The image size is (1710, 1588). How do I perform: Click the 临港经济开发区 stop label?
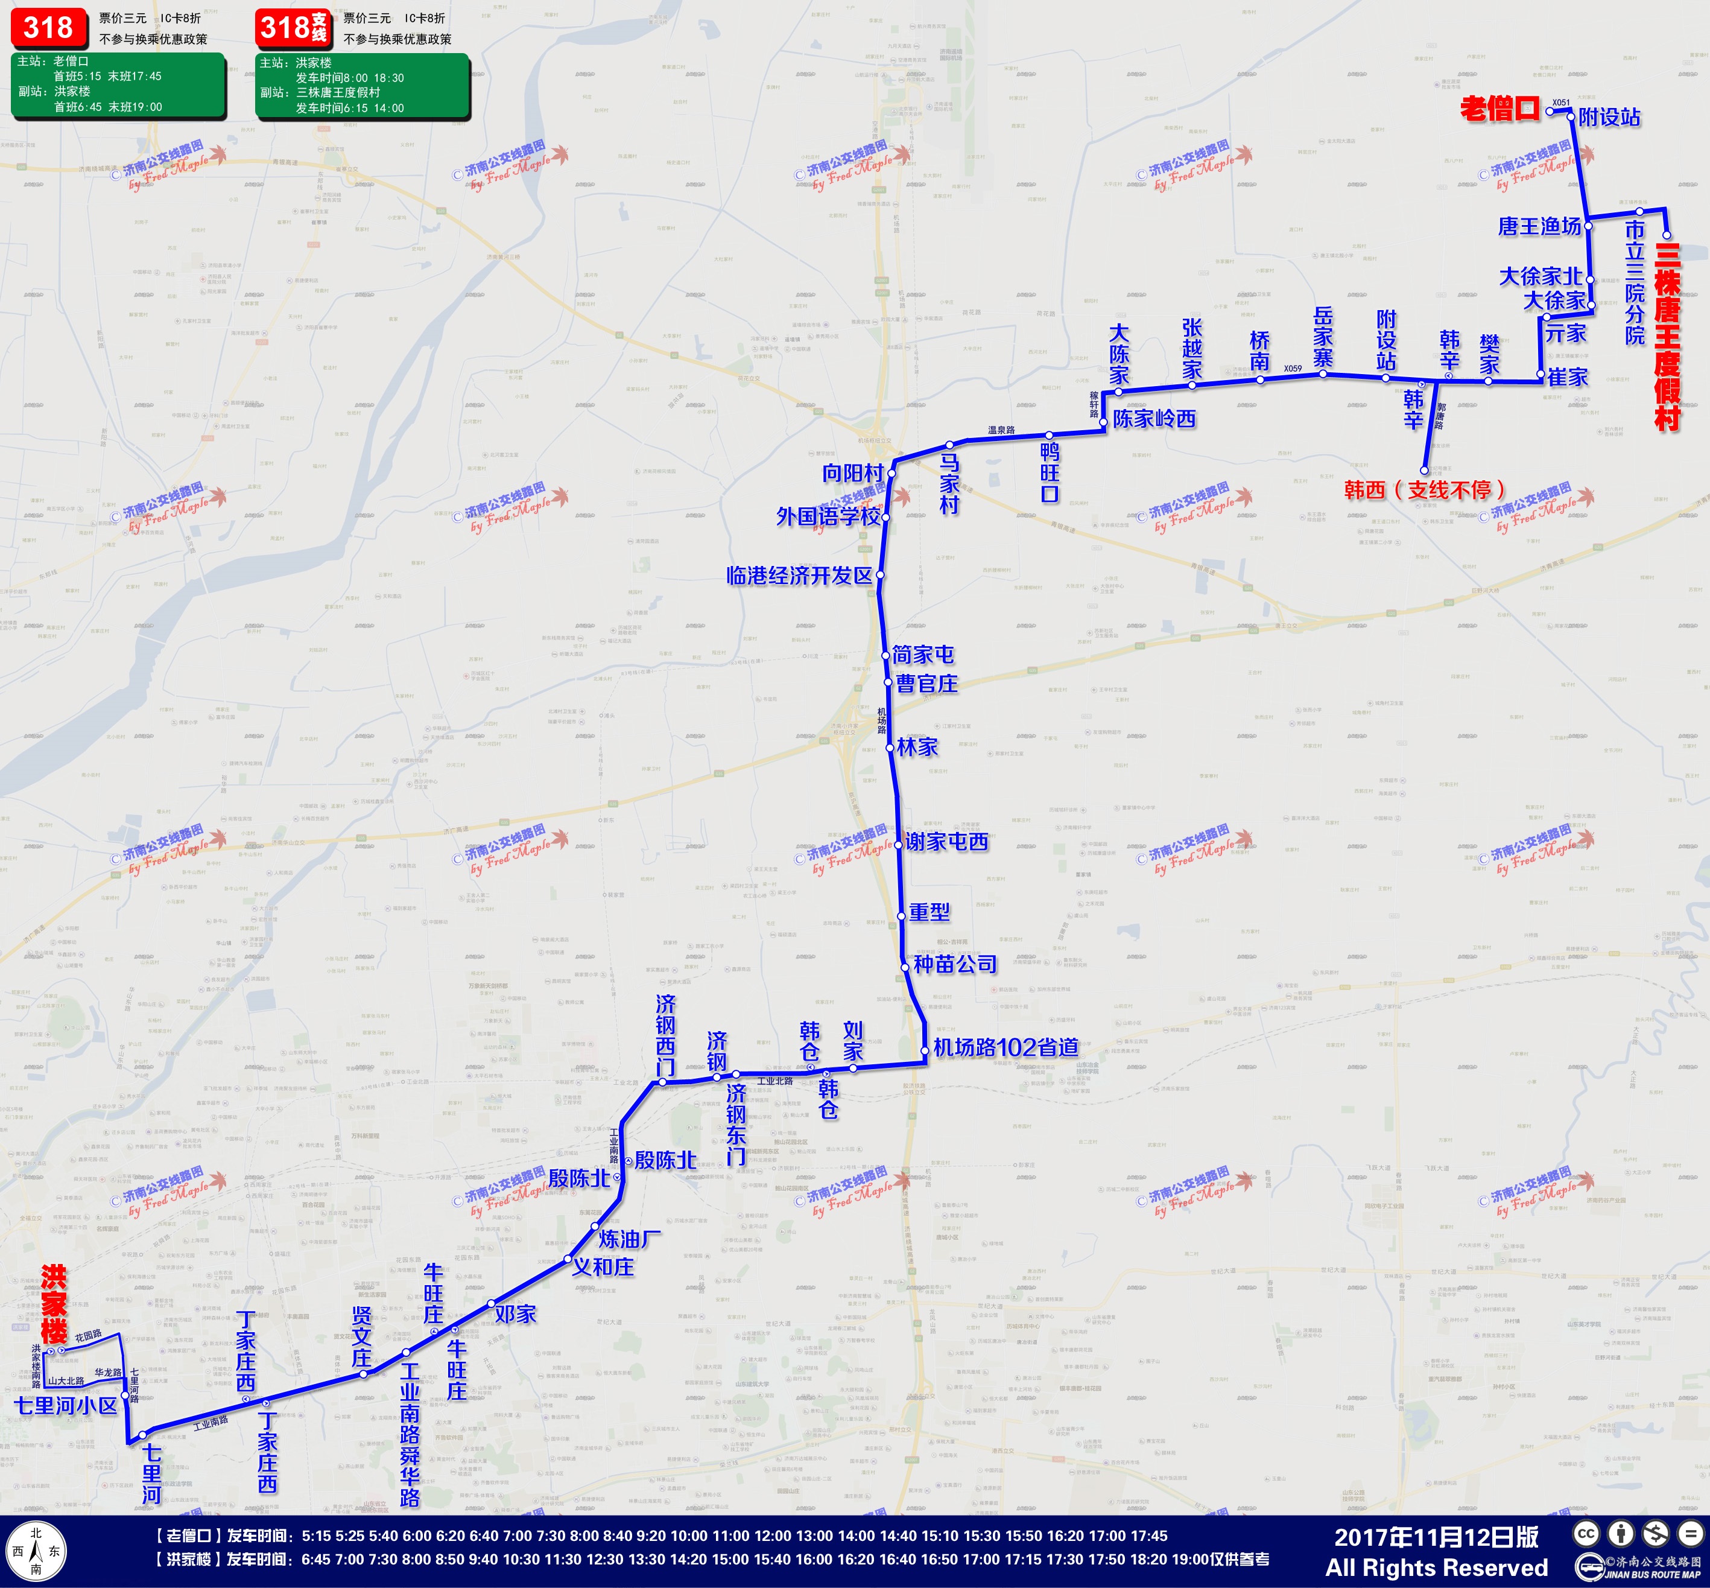click(799, 576)
